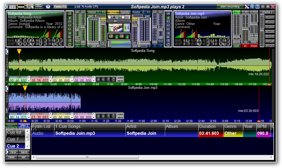The height and width of the screenshot is (168, 282).
Task: Fast forward deck 1
Action: click(x=70, y=25)
